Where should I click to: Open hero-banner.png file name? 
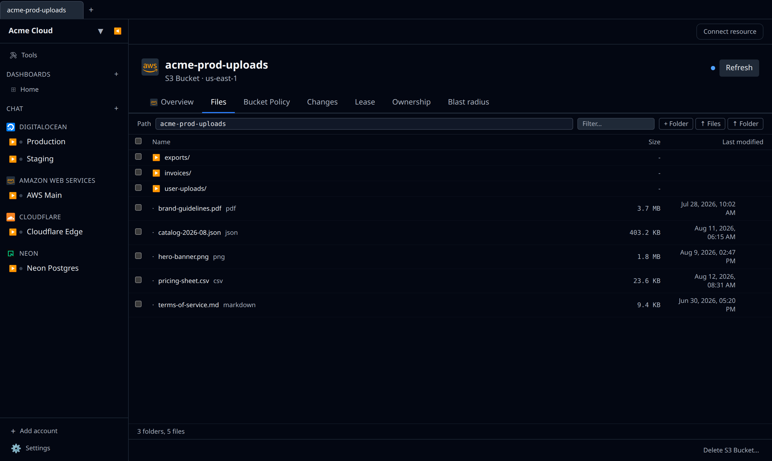[x=183, y=257]
